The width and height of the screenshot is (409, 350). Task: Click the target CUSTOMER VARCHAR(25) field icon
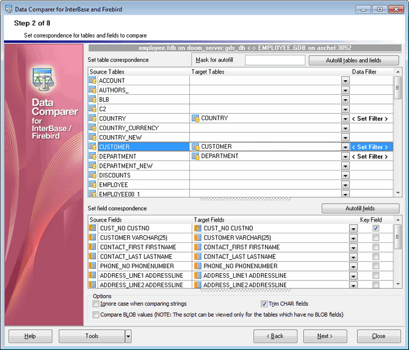(198, 237)
